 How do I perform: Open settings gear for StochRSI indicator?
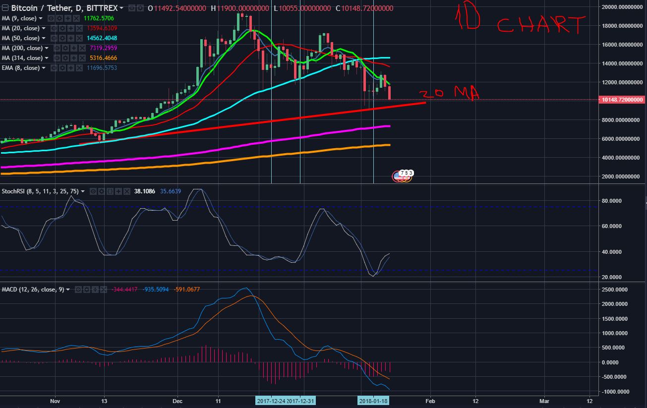(x=102, y=191)
